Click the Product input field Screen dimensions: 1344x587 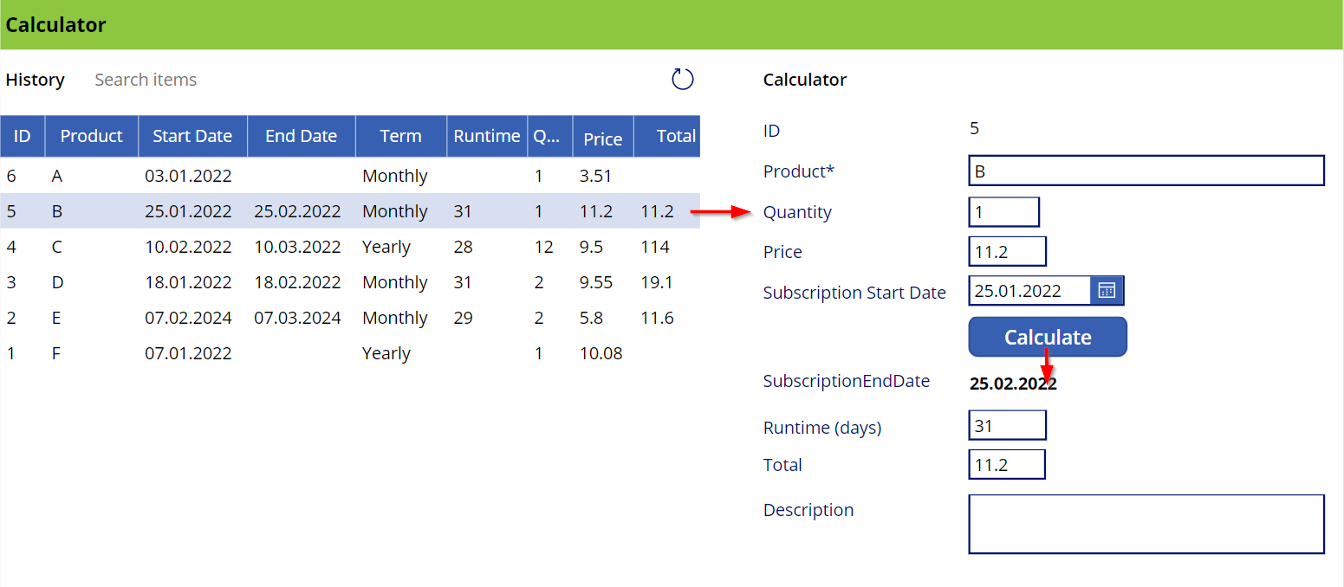coord(1146,171)
